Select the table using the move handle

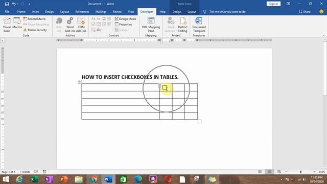click(x=80, y=82)
